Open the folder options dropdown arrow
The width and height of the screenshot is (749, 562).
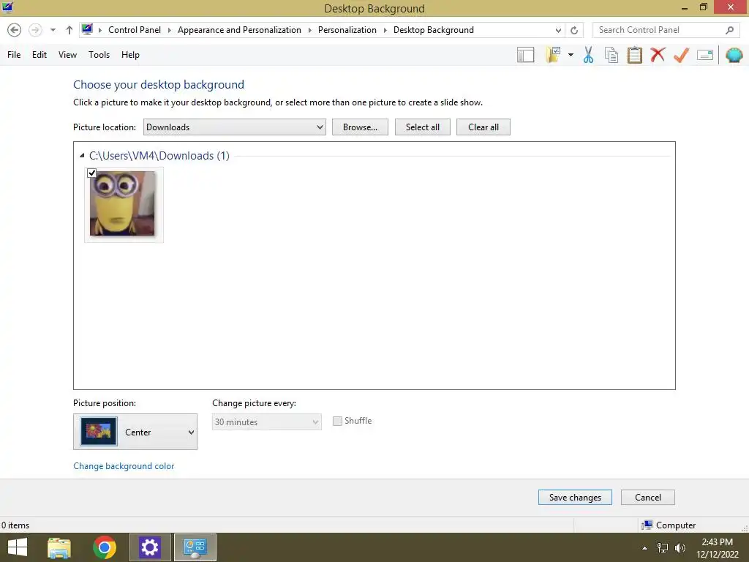pyautogui.click(x=571, y=55)
